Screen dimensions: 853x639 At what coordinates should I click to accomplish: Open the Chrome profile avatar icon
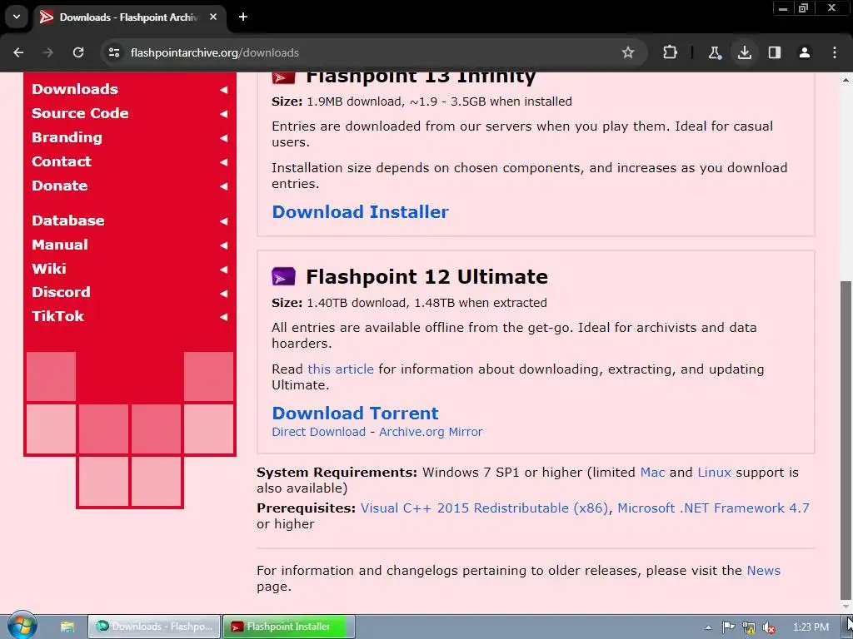[805, 52]
